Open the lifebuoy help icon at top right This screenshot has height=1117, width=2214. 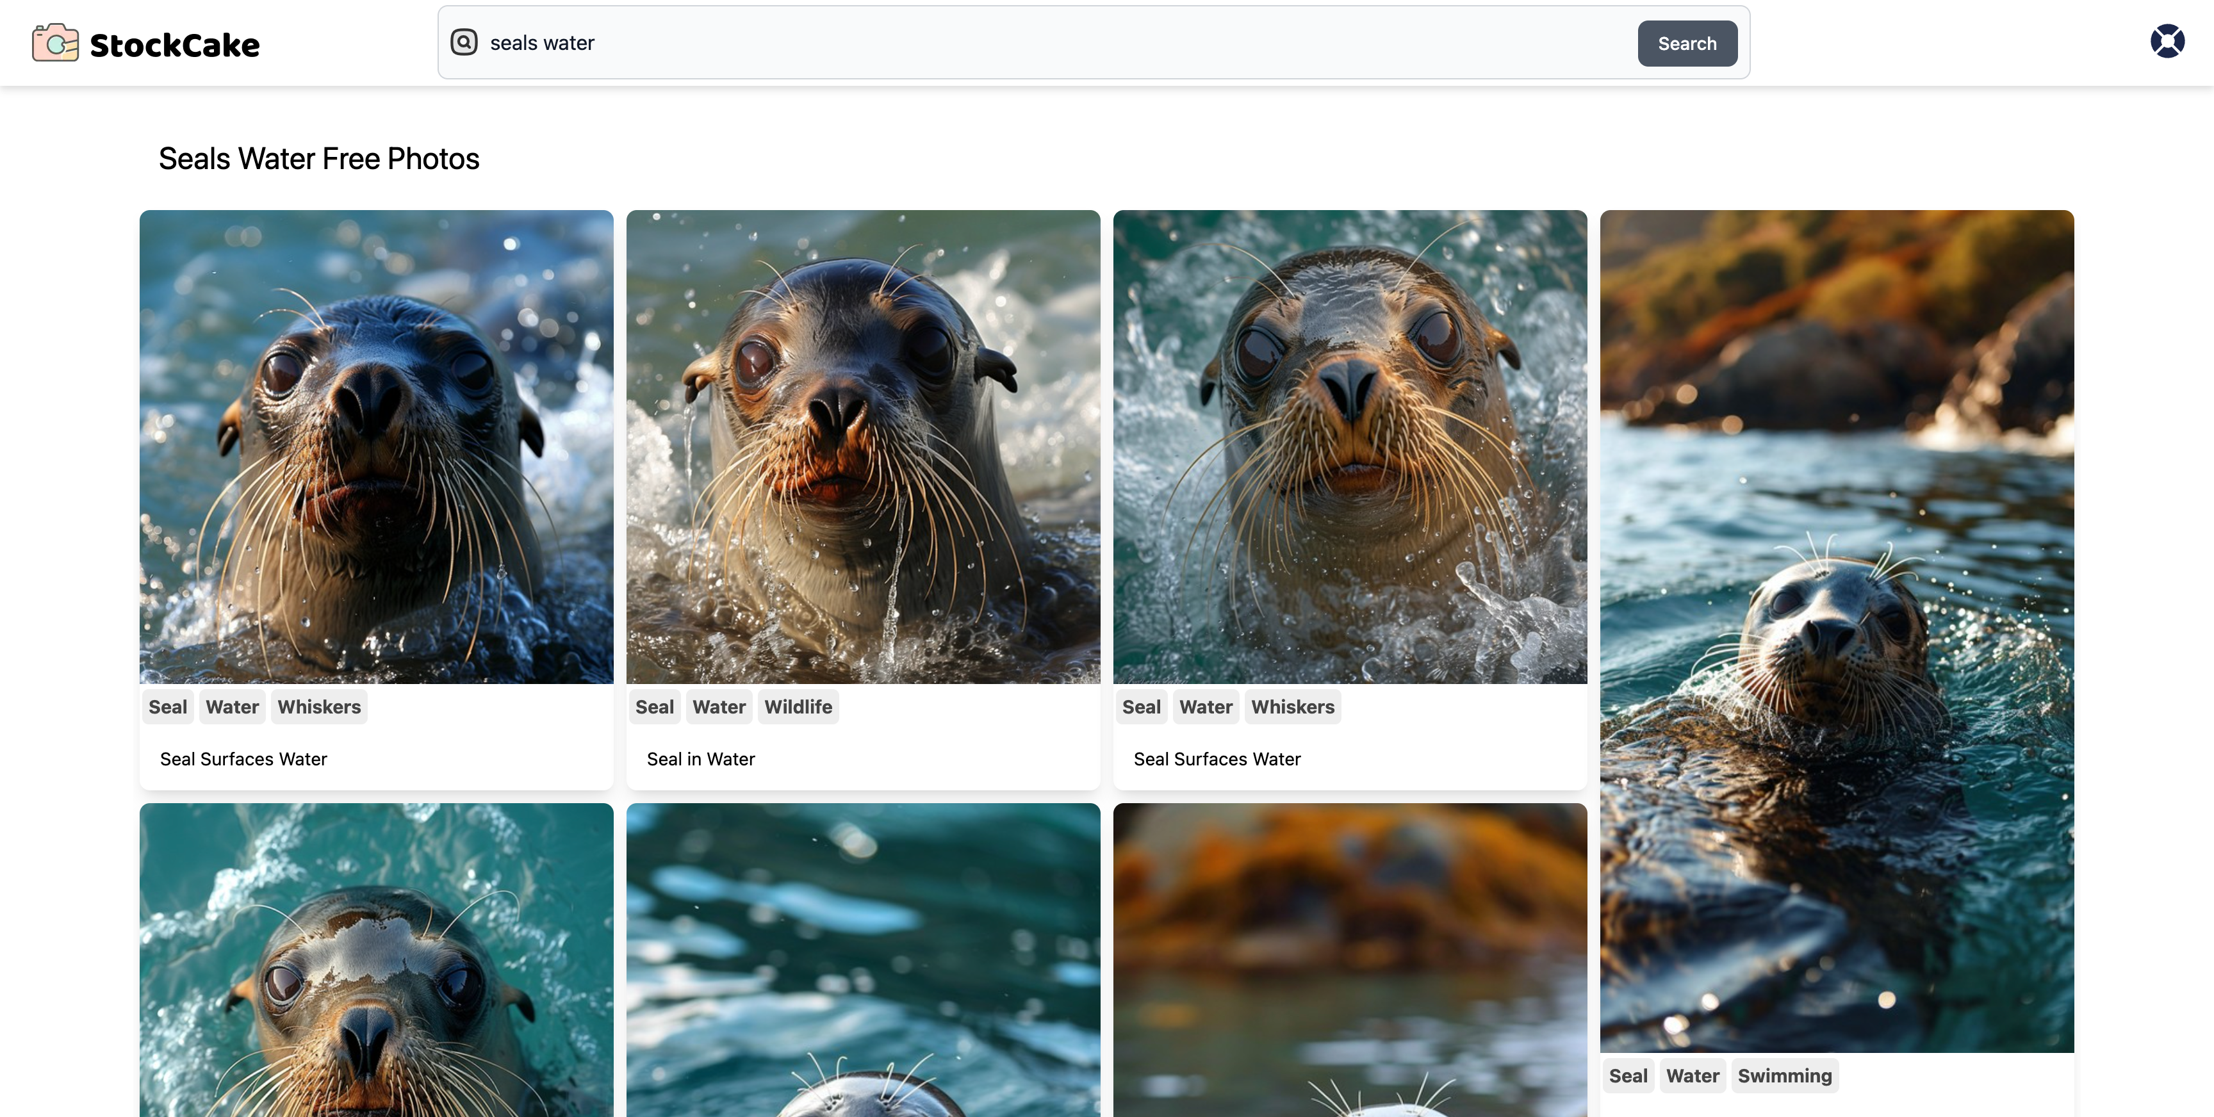tap(2167, 41)
